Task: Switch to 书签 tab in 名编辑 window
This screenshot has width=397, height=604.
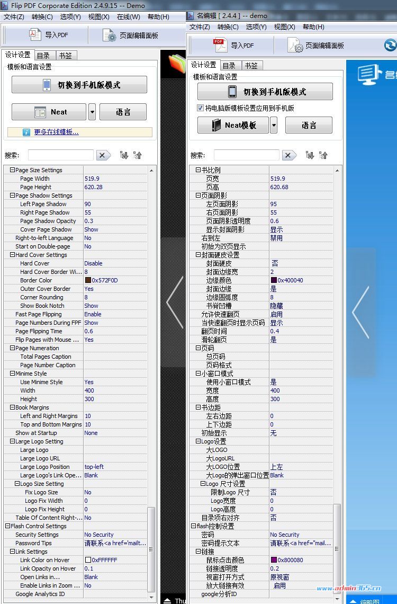Action: 251,66
